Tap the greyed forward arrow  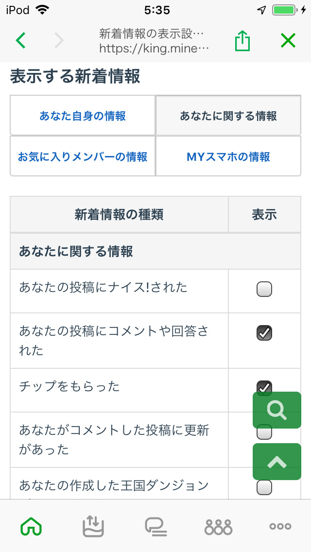tap(59, 41)
